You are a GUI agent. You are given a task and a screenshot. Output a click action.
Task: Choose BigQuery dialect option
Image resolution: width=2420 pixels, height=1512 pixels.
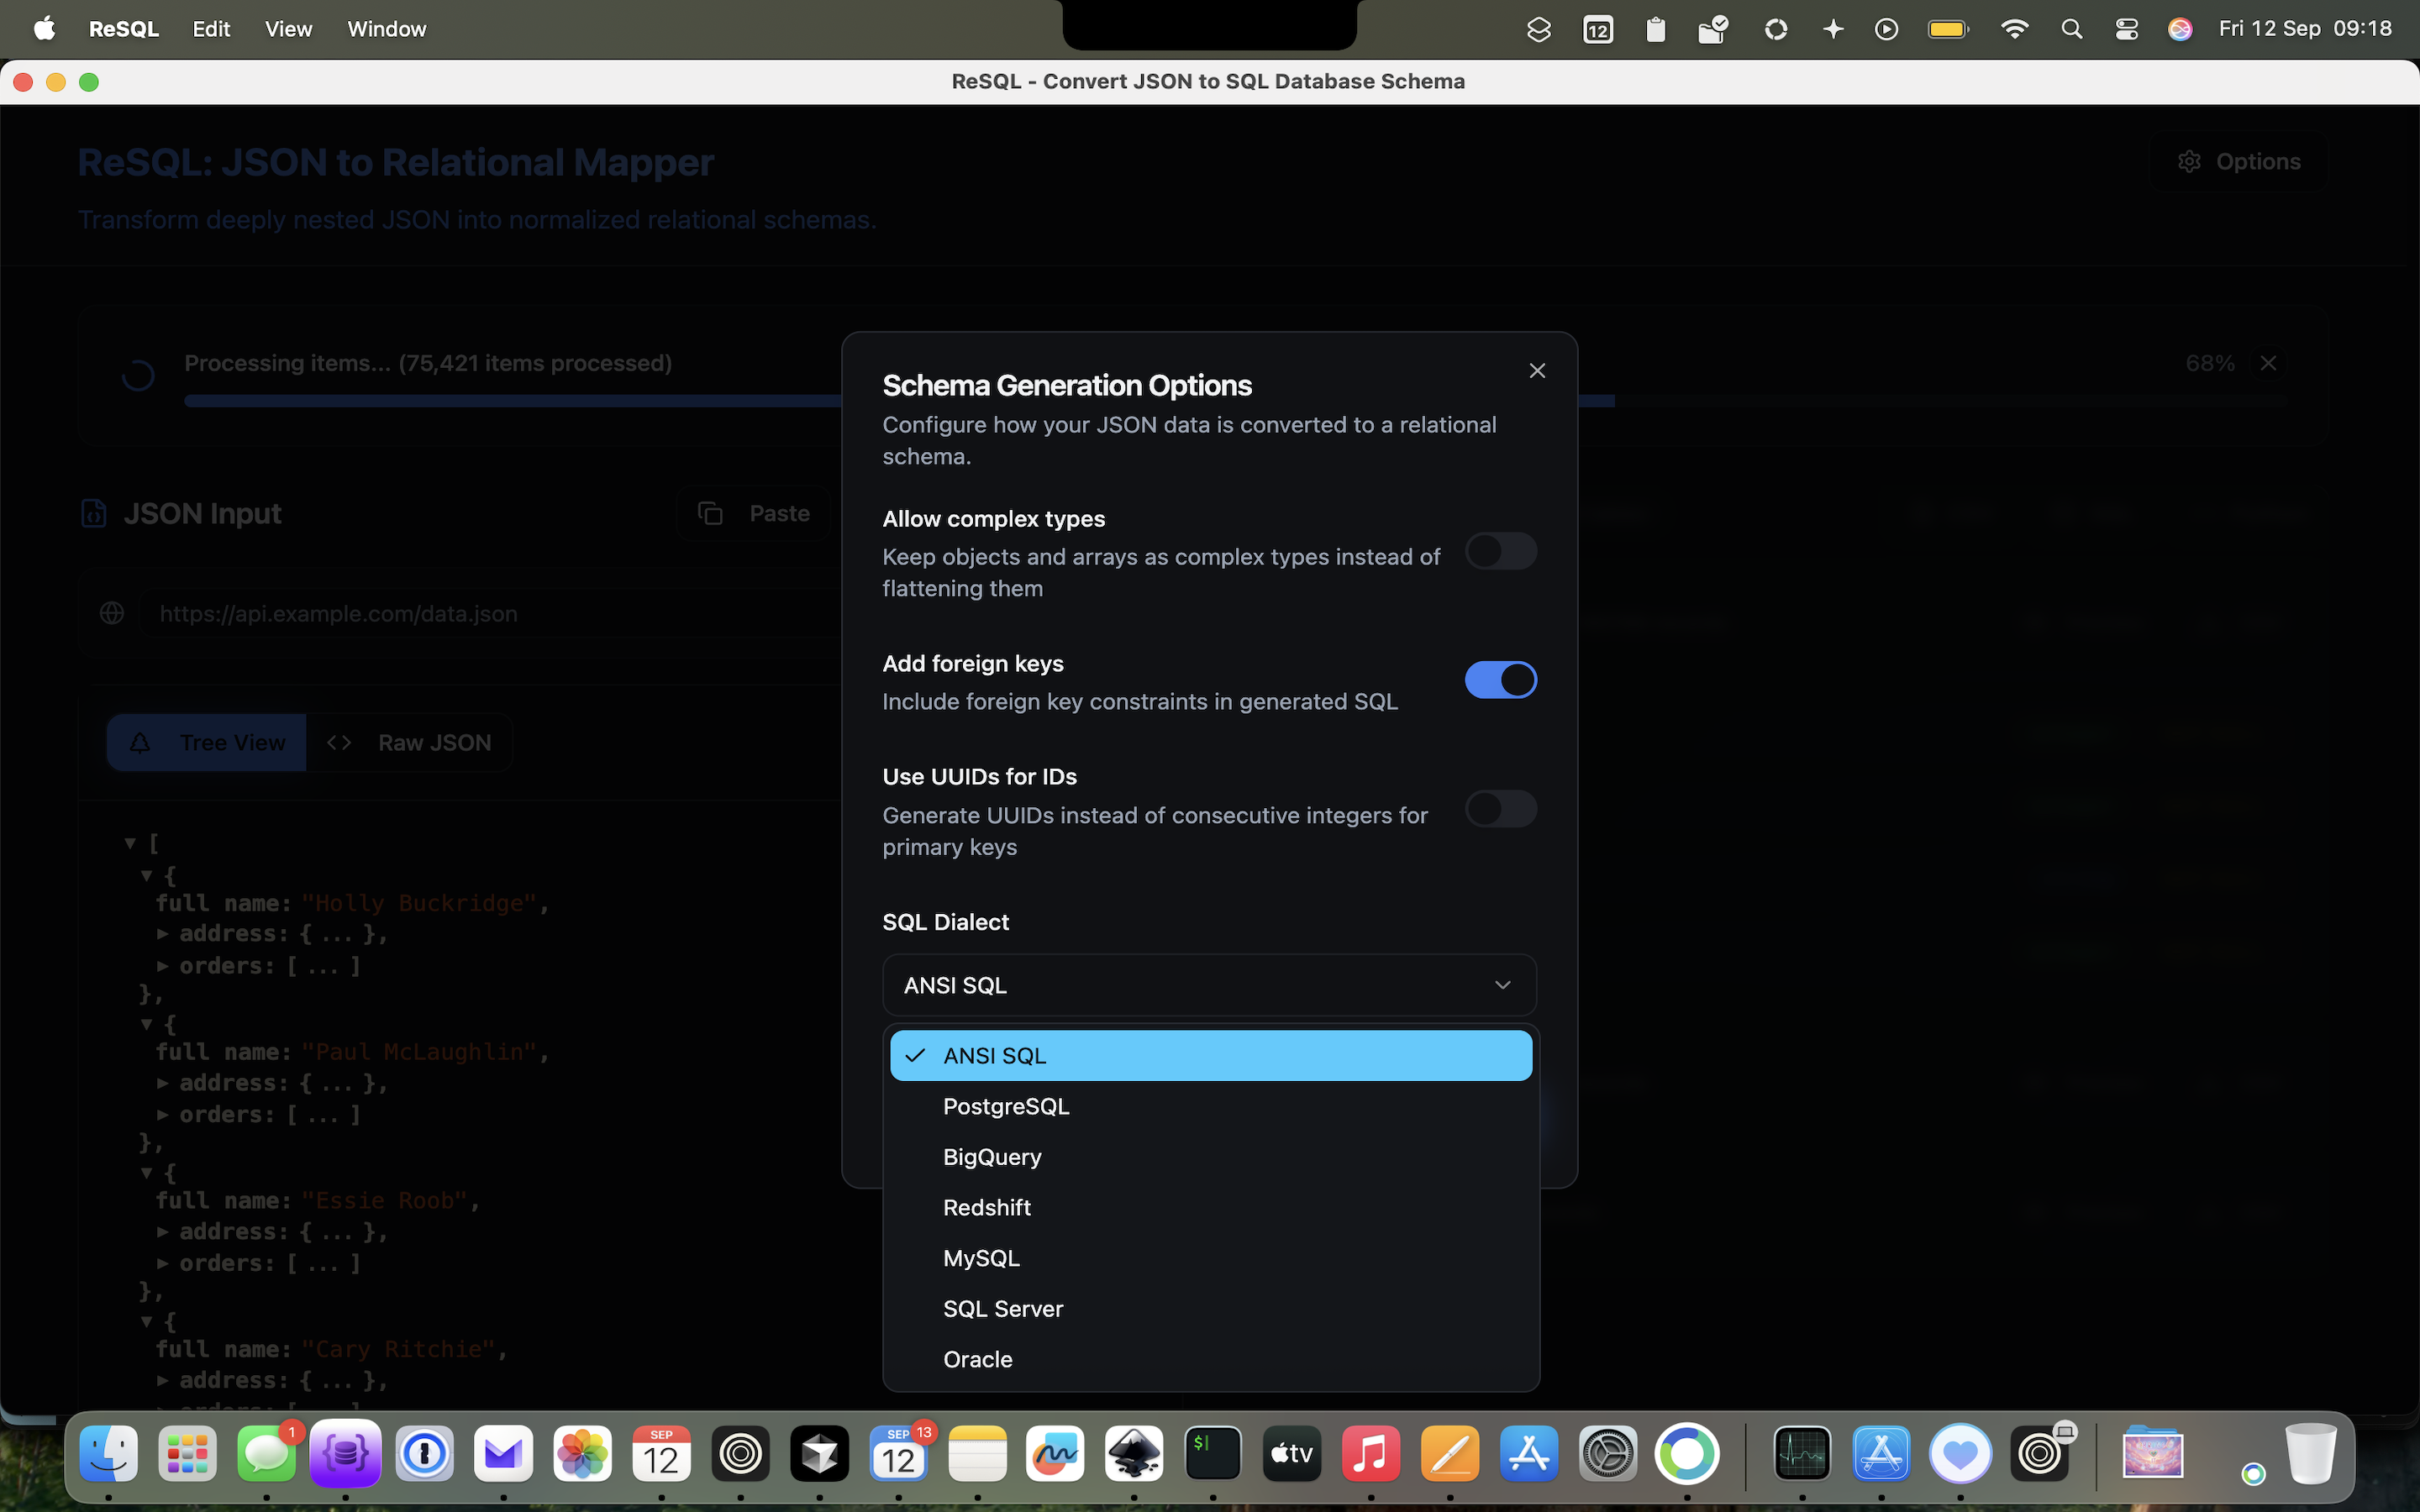click(x=992, y=1157)
